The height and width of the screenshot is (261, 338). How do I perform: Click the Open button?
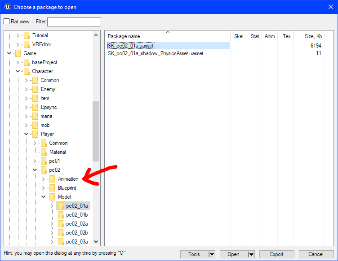(x=234, y=254)
